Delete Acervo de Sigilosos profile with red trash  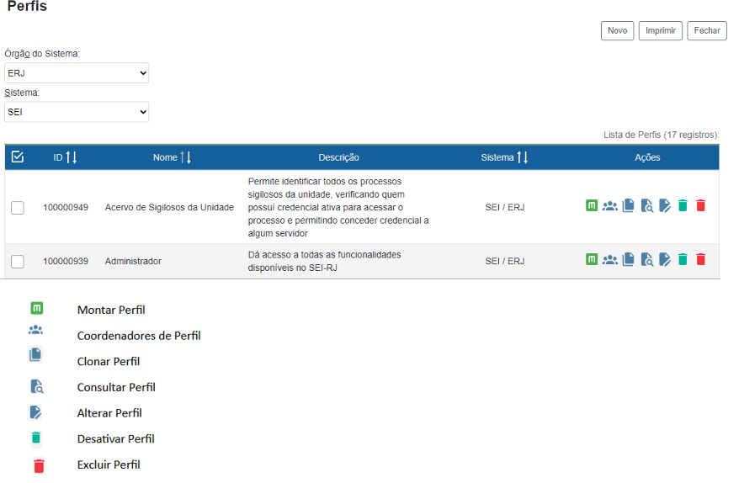coord(701,205)
